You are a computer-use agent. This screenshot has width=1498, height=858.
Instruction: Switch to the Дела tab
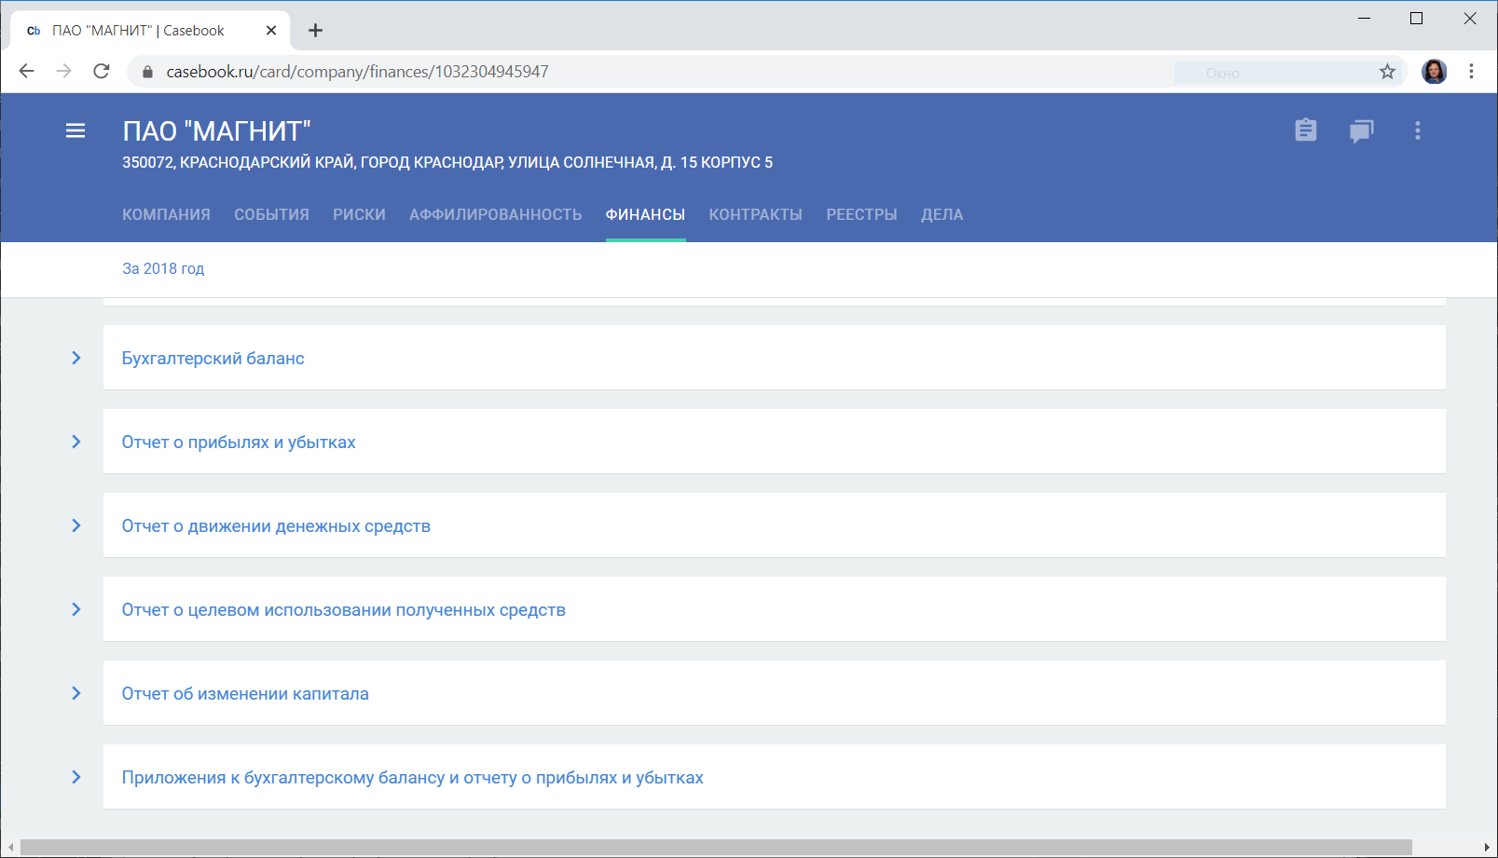pos(941,215)
